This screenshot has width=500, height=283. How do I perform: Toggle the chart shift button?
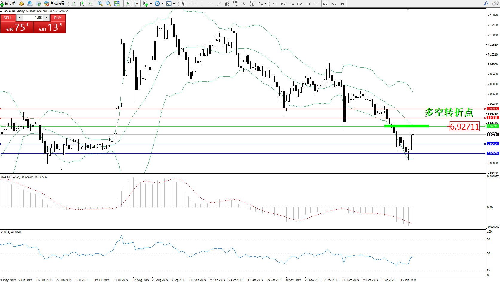[136, 4]
